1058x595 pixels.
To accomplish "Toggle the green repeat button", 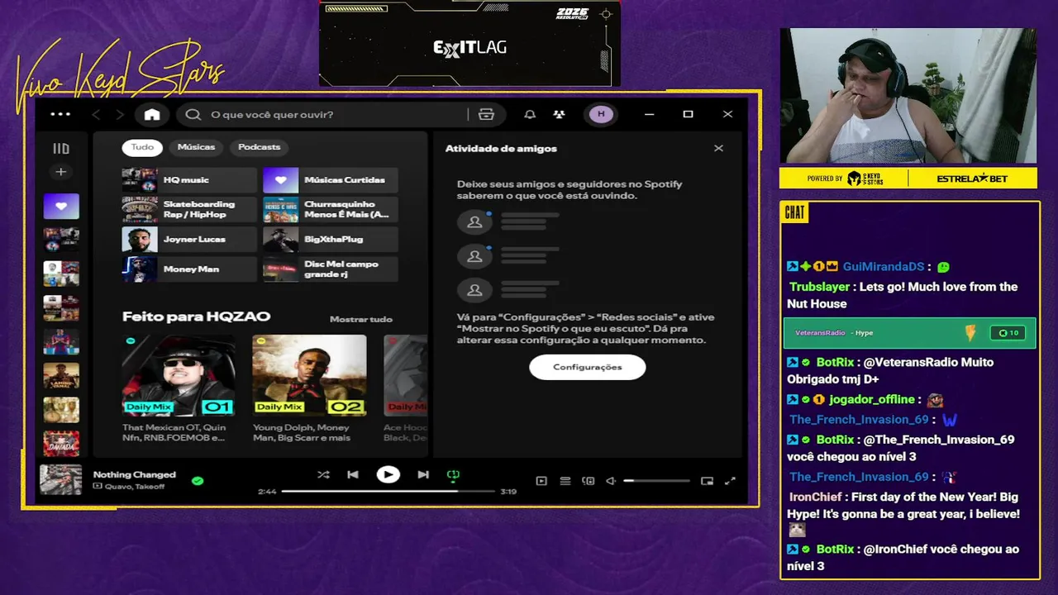I will point(453,475).
